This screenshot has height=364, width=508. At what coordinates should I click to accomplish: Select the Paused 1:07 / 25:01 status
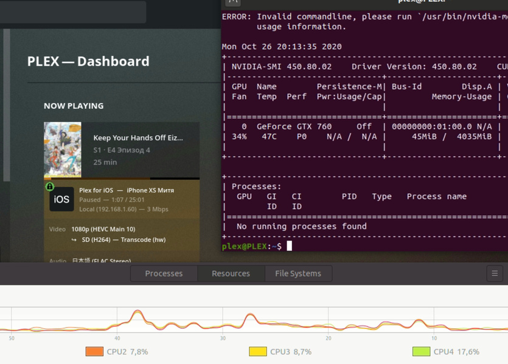point(112,200)
